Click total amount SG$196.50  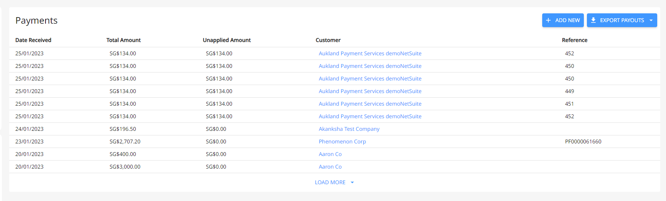tap(123, 129)
